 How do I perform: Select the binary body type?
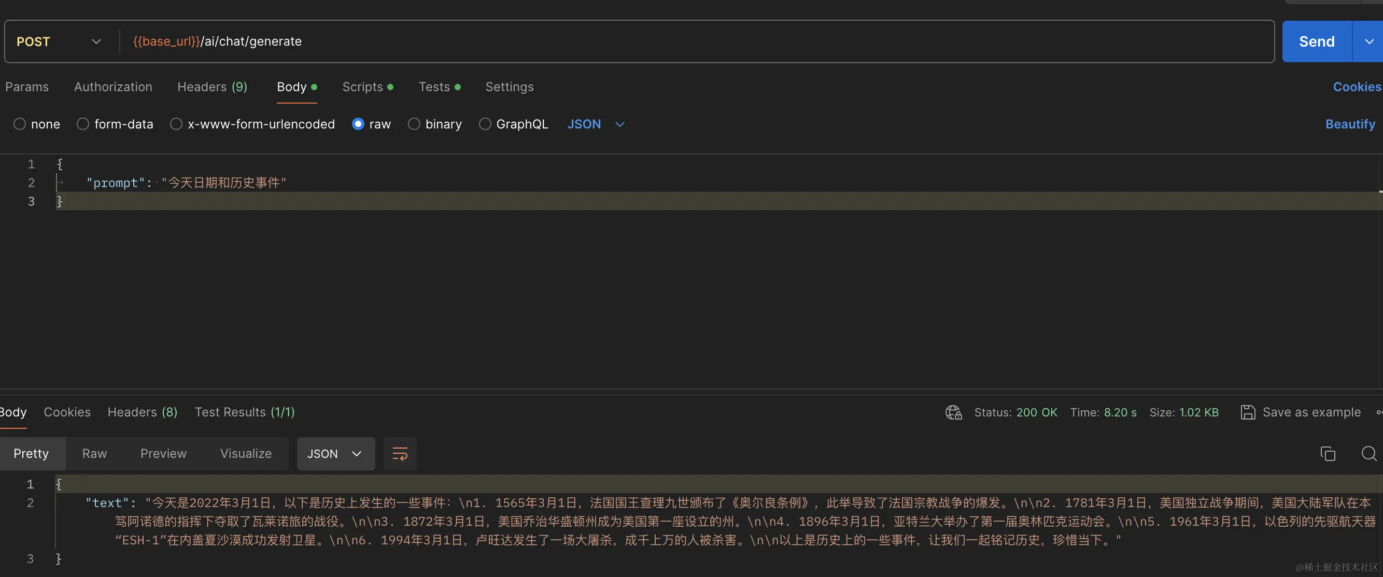tap(414, 124)
